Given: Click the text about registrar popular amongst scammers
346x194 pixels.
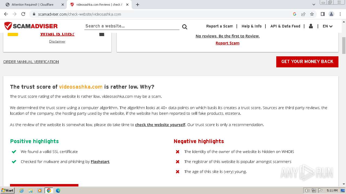Looking at the screenshot, I should point(238,162).
